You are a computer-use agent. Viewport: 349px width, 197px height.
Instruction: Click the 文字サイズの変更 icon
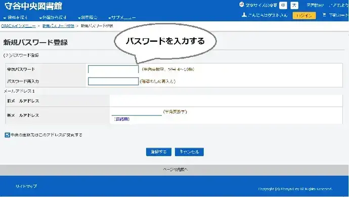(242, 5)
